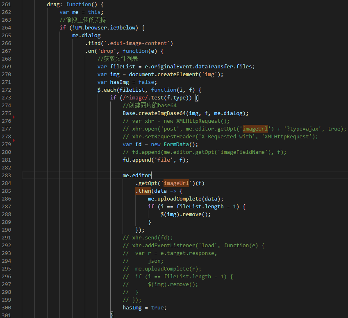Click the 'false' value on line 271
The height and width of the screenshot is (318, 348).
(146, 82)
